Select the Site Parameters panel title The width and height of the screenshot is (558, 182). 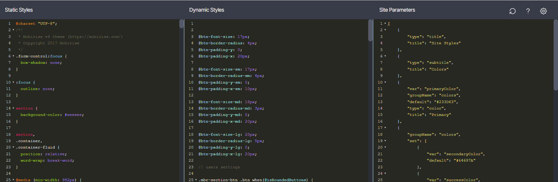pos(397,10)
